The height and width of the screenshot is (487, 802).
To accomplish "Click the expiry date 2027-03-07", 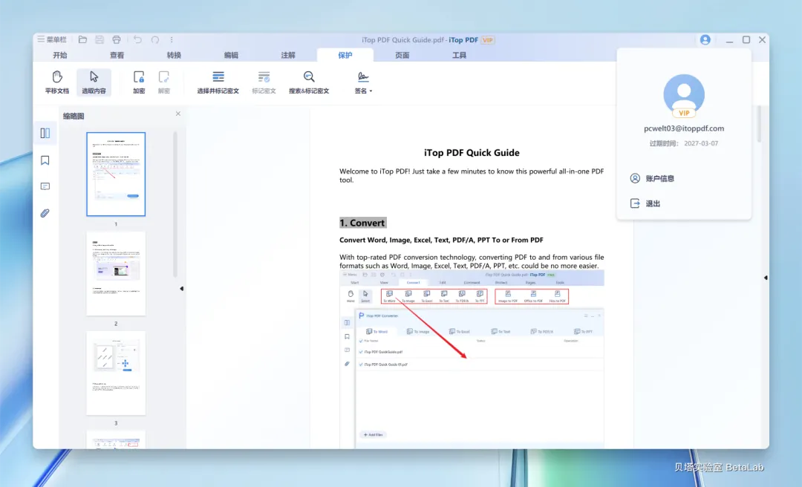I will click(x=701, y=144).
